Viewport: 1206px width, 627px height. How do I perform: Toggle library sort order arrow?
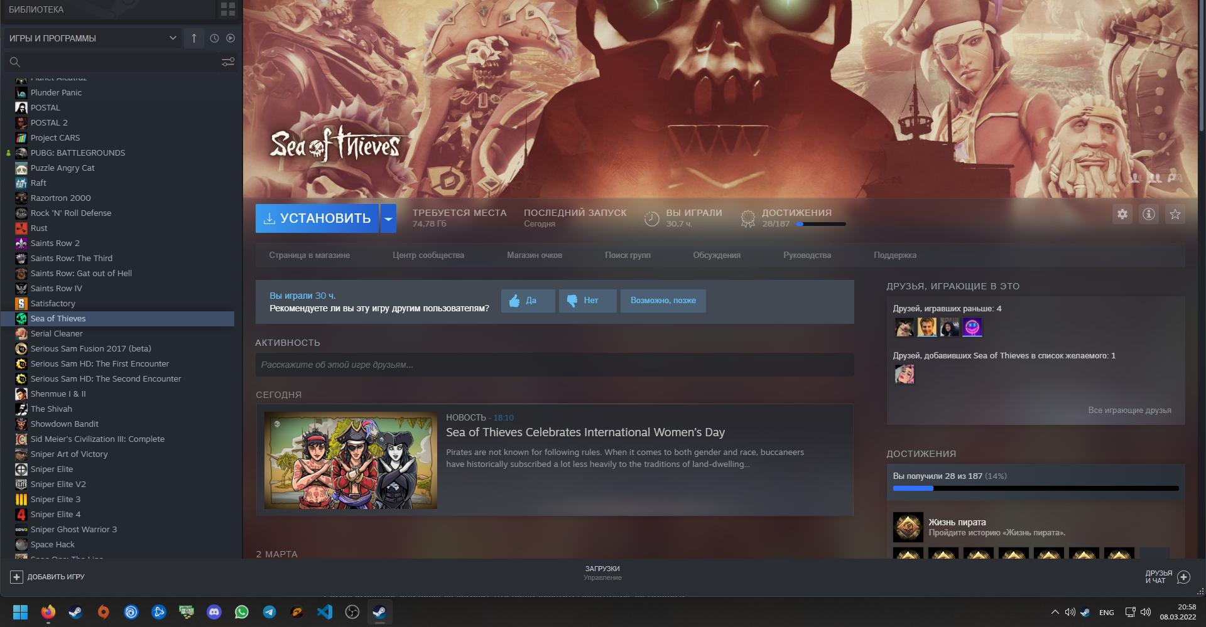(193, 38)
